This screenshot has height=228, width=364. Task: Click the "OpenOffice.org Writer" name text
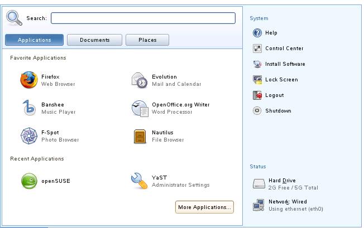click(181, 105)
